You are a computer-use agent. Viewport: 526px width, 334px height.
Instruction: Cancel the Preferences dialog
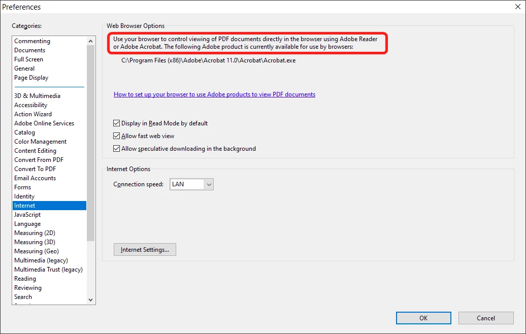[486, 318]
